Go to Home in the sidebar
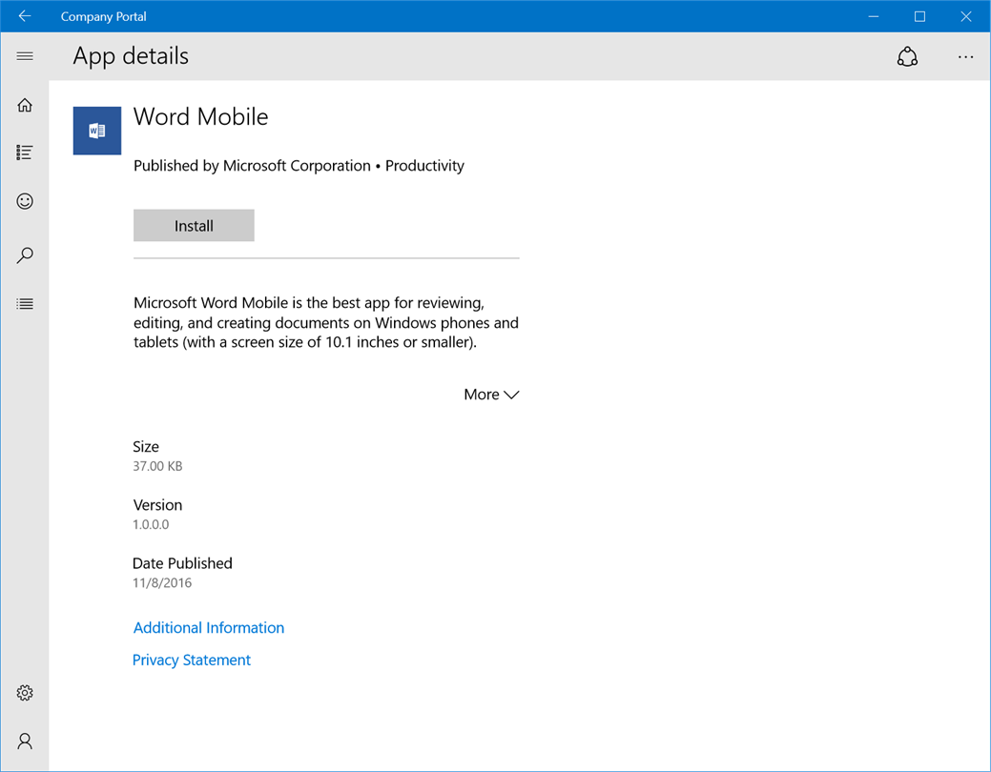The image size is (991, 772). click(x=25, y=105)
